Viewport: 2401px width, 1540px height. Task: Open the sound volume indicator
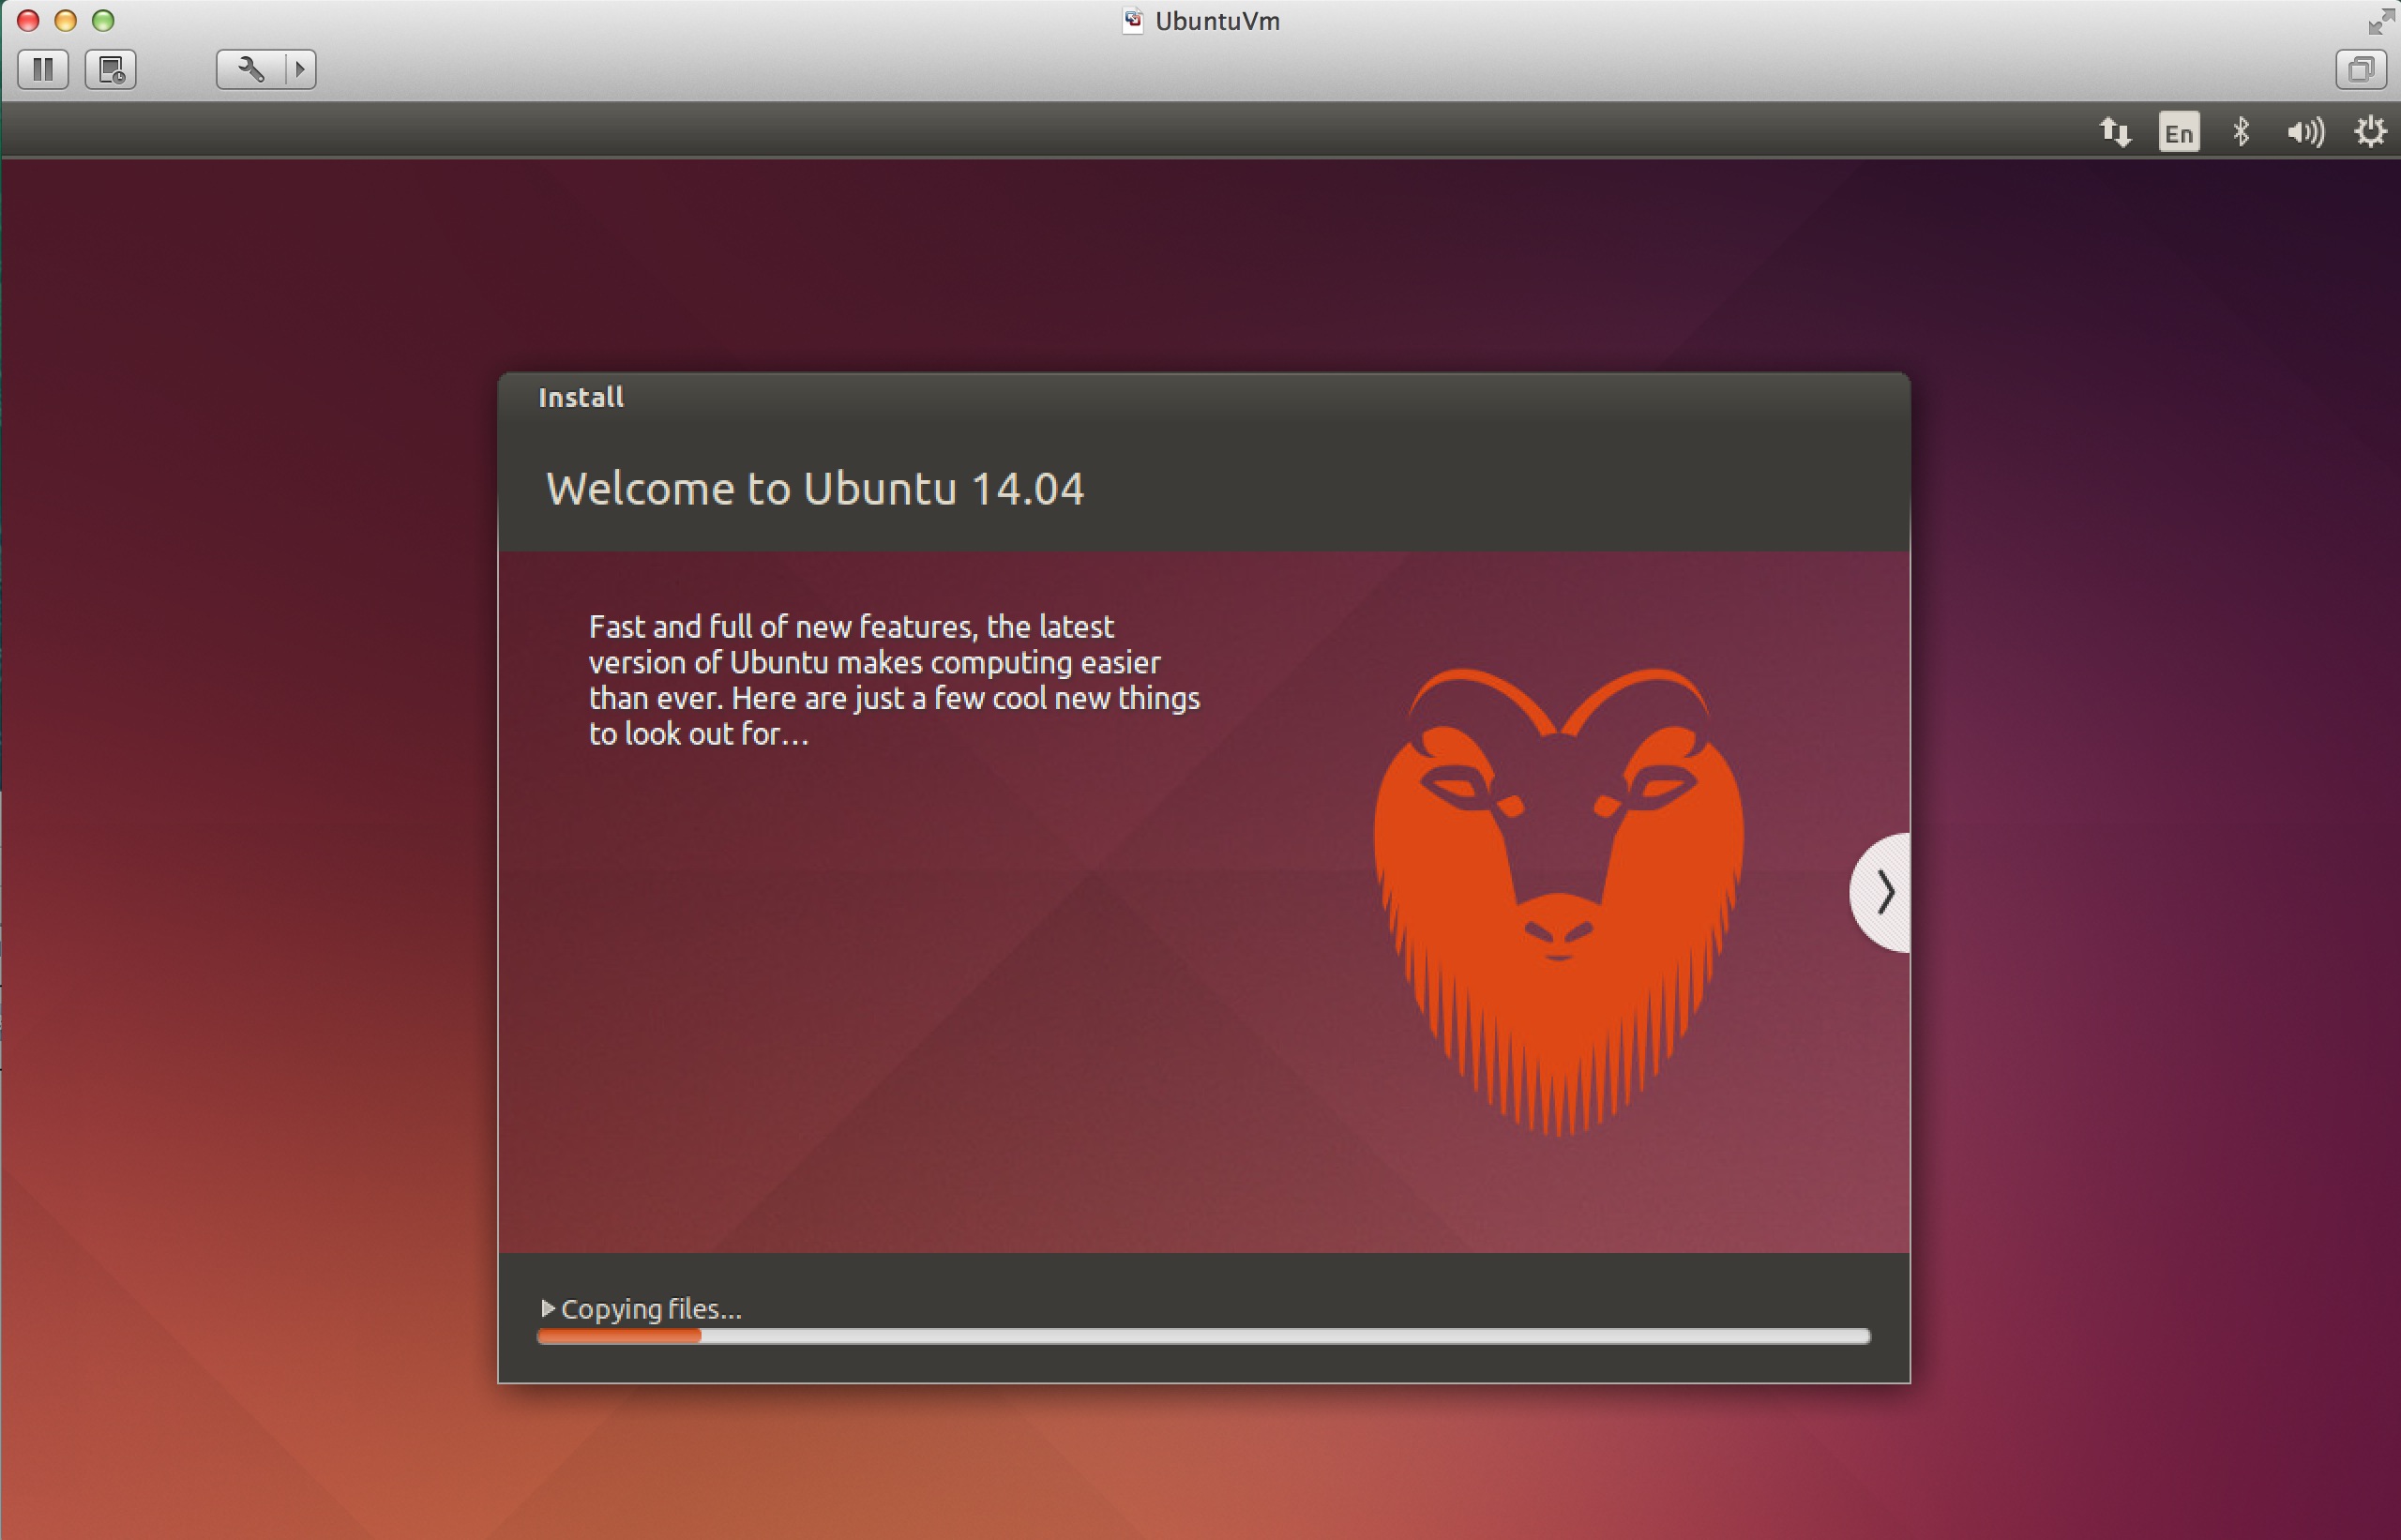coord(2305,132)
